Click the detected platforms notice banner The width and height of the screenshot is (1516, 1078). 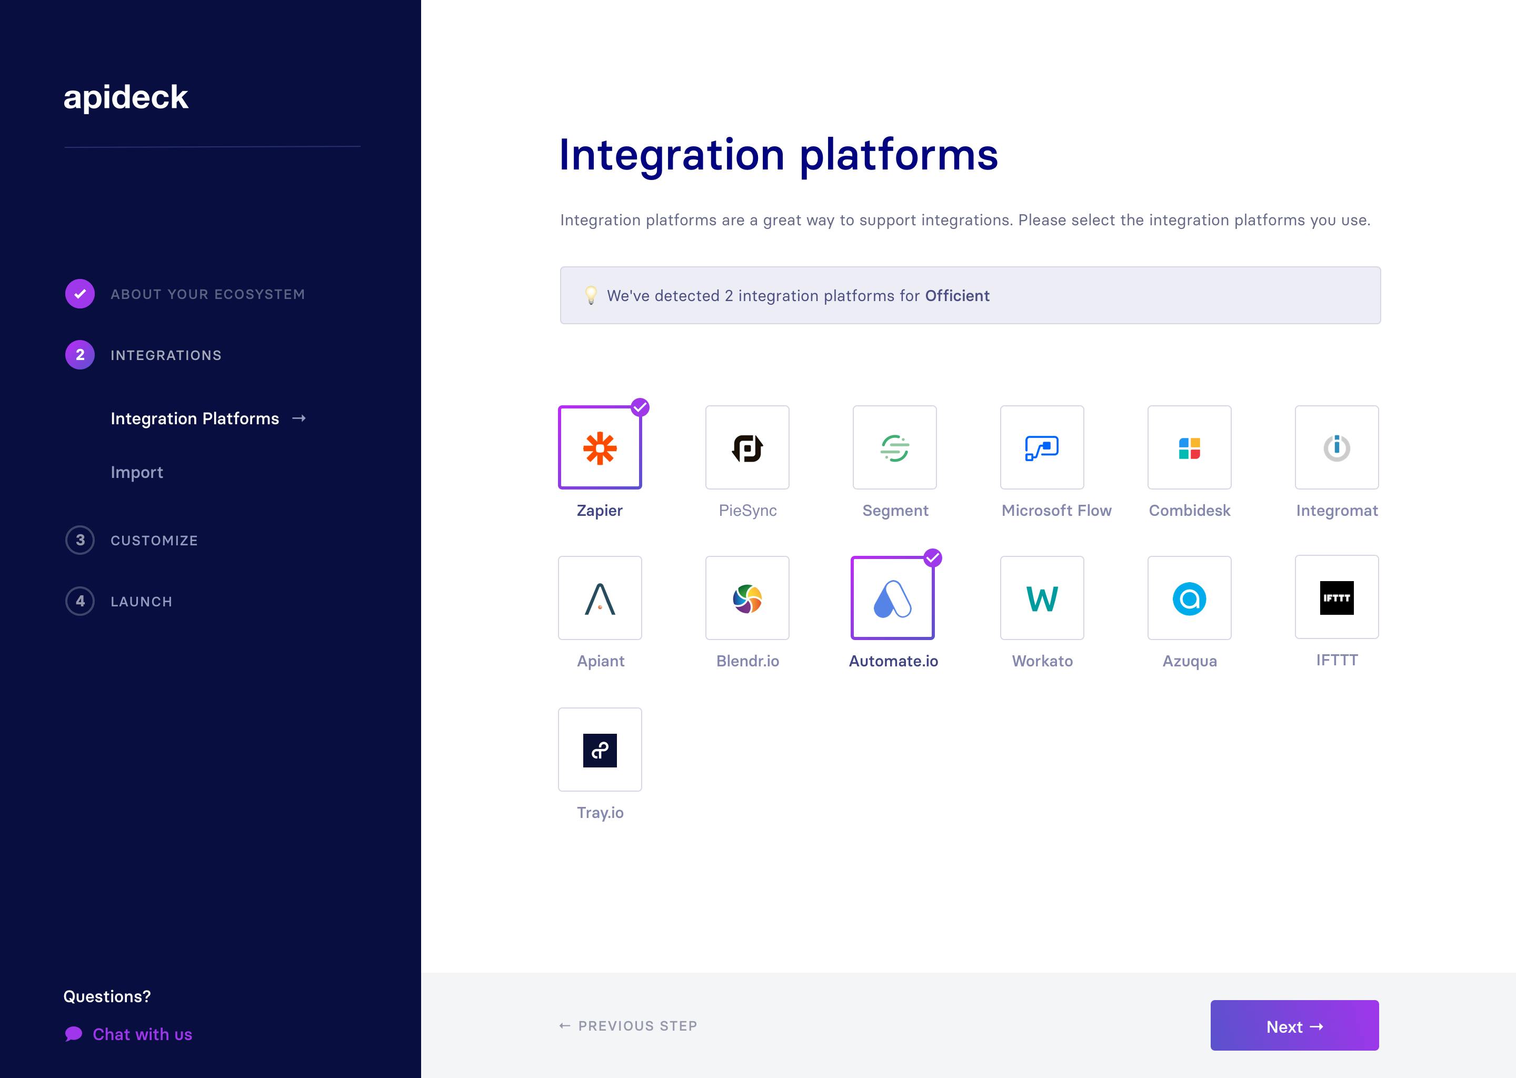coord(971,295)
